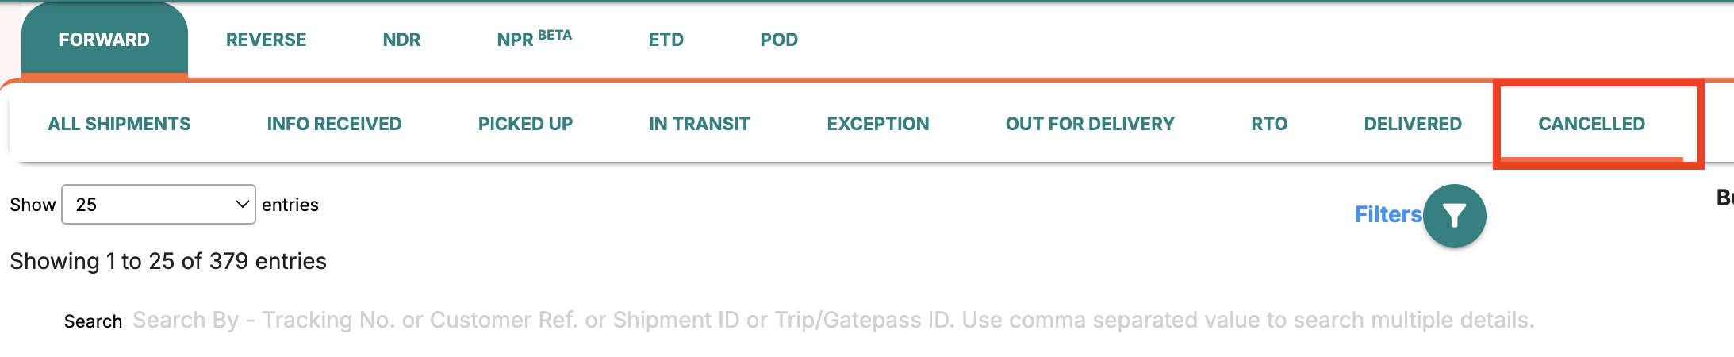The image size is (1734, 357).
Task: Select the INFO RECEIVED status tab
Action: coord(334,124)
